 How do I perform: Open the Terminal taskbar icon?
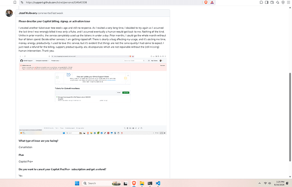(150, 183)
